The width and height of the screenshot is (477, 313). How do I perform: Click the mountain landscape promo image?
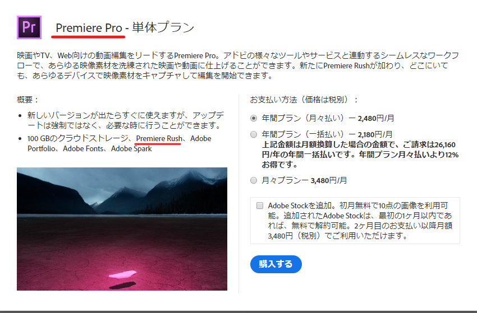coord(122,229)
